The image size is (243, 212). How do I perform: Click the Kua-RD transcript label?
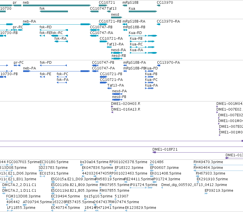(x=135, y=33)
